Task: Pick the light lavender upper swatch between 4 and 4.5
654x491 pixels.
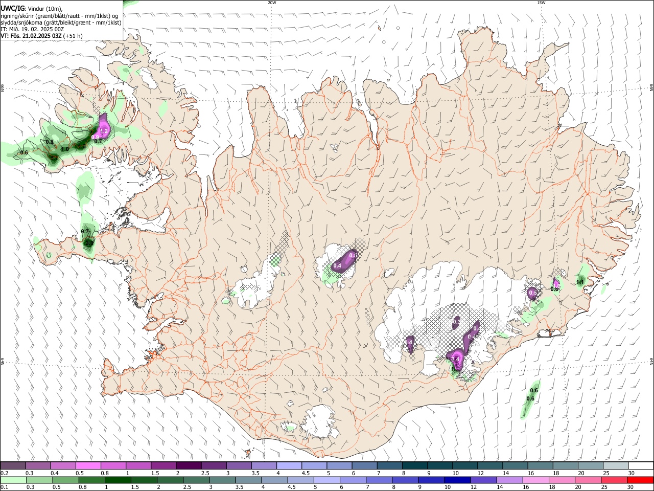Action: (289, 466)
